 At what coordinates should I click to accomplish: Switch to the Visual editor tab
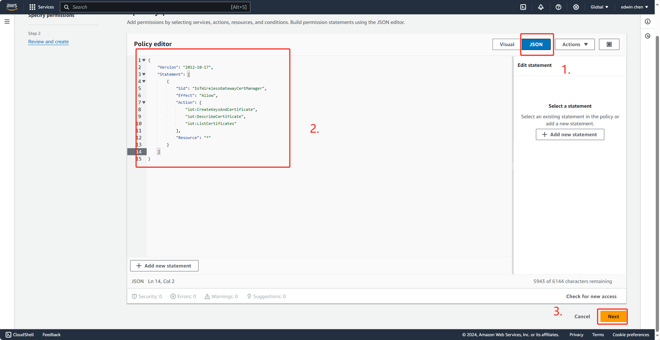(507, 44)
